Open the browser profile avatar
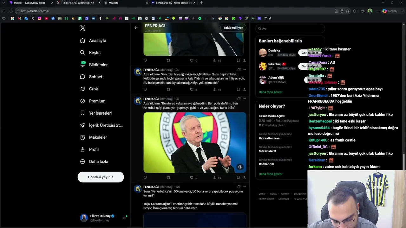The image size is (406, 228). click(x=370, y=11)
